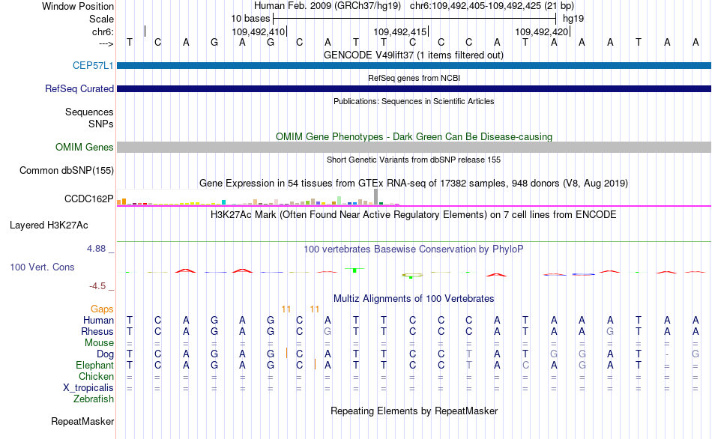Click the RefSeq genes from NCBI title
The image size is (712, 439).
[x=414, y=78]
